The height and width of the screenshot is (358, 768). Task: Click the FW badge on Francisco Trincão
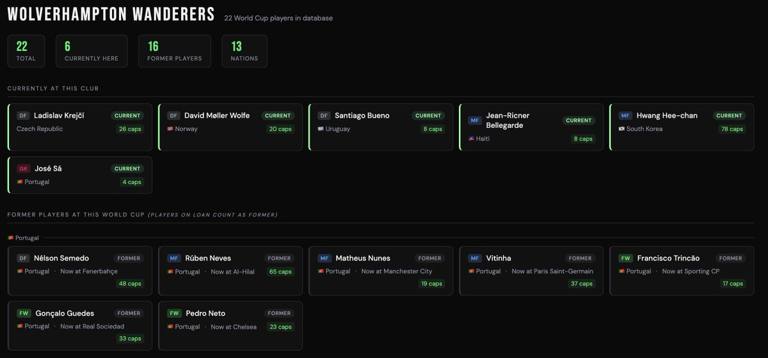pos(625,258)
